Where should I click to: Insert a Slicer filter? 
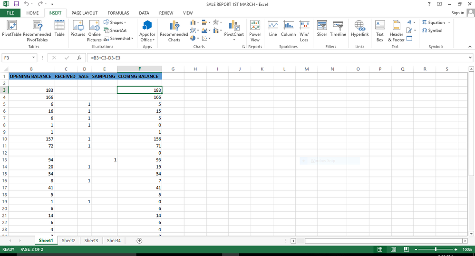click(x=322, y=29)
